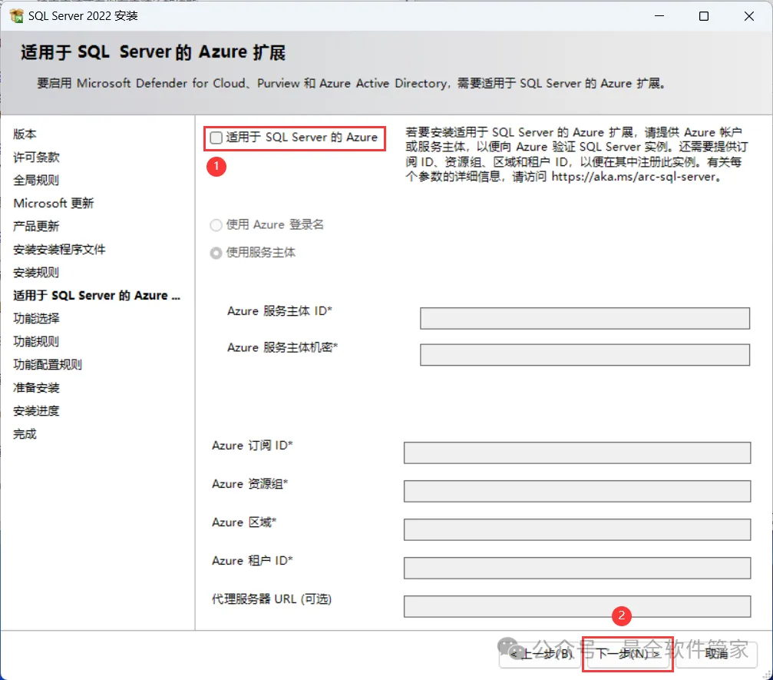The height and width of the screenshot is (680, 773).
Task: Select 安装进度 step in sidebar
Action: [x=36, y=410]
